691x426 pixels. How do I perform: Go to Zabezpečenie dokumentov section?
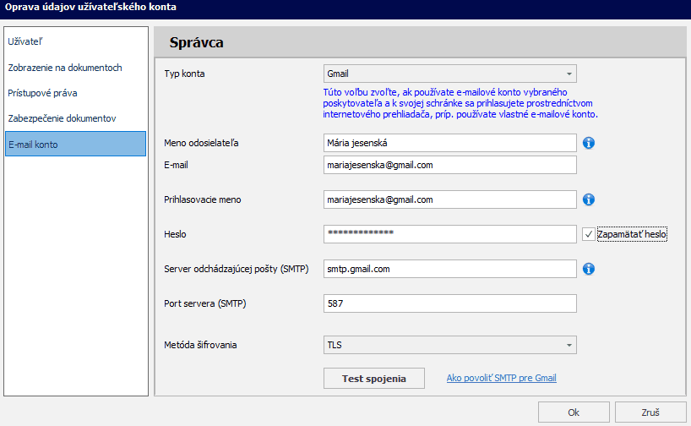(62, 118)
